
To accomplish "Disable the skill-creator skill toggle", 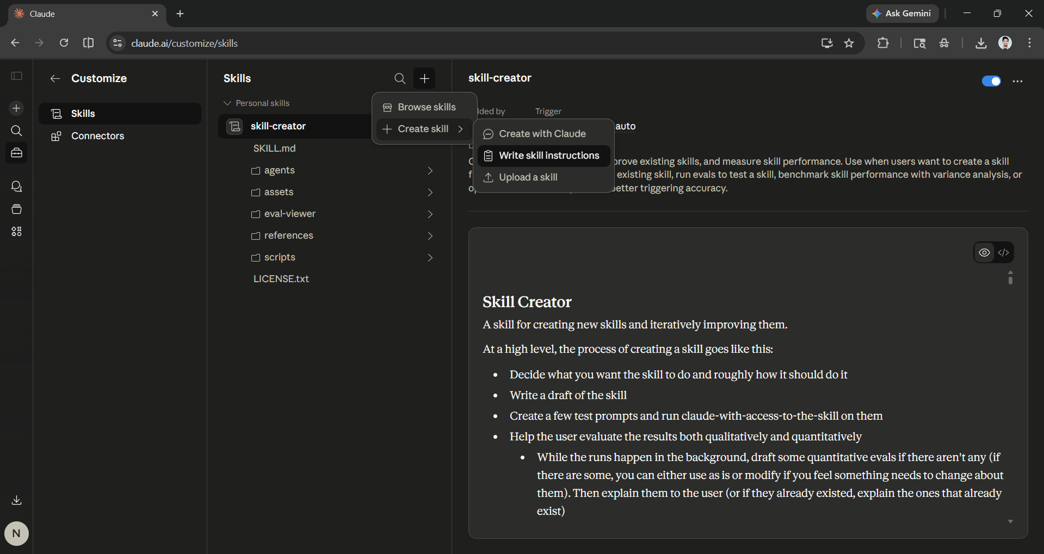I will coord(991,81).
